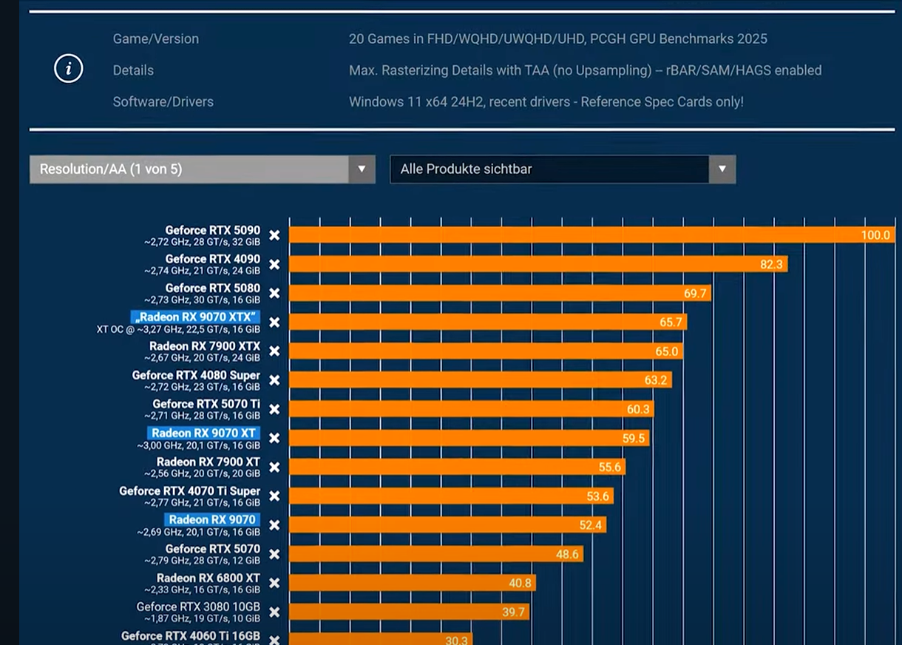Remove Geforce RTX 4070 Ti Super with X
Screen dimensions: 902x645
[x=274, y=496]
